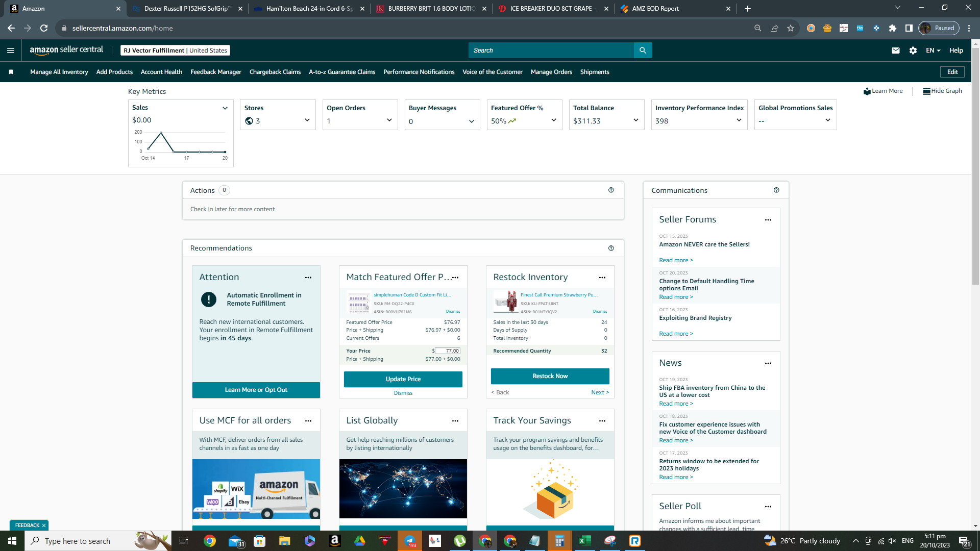Edit the Your Price input field

(x=448, y=351)
